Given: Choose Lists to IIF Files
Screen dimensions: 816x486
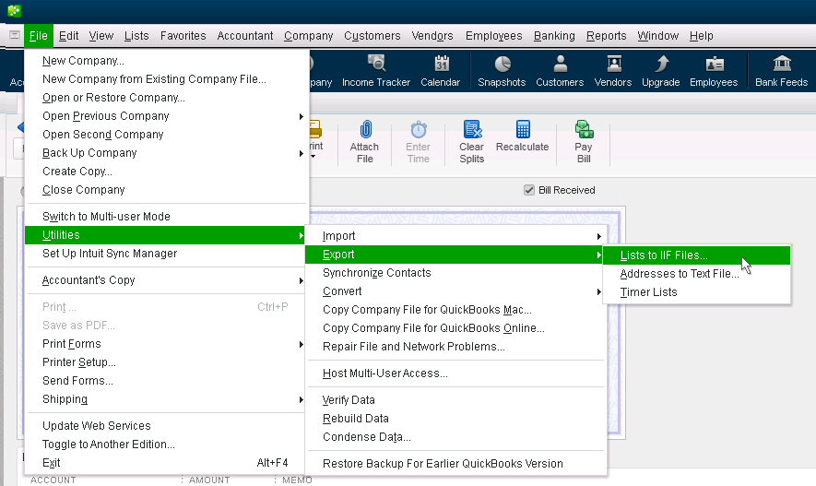Looking at the screenshot, I should click(x=696, y=255).
